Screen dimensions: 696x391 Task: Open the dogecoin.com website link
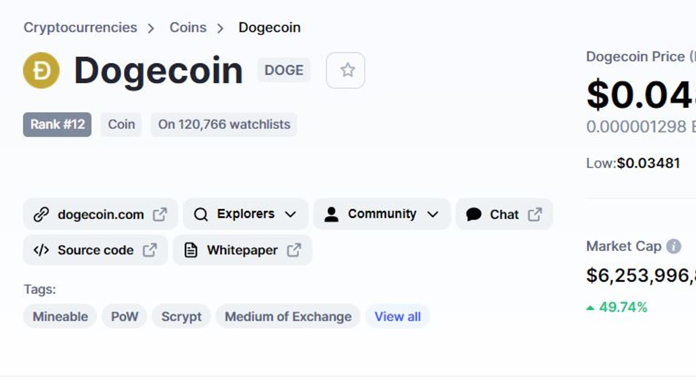[x=100, y=214]
